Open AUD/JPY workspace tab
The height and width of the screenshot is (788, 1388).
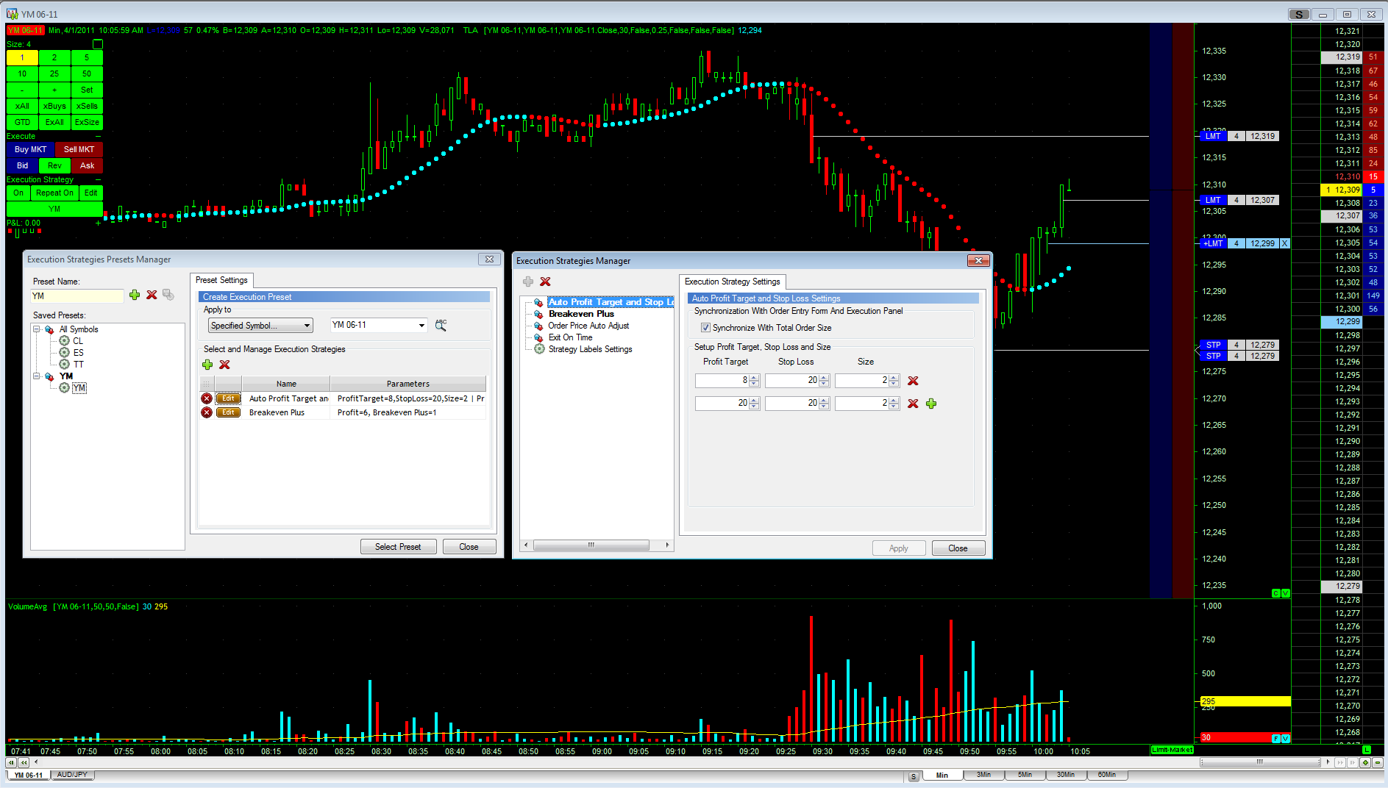pos(72,775)
